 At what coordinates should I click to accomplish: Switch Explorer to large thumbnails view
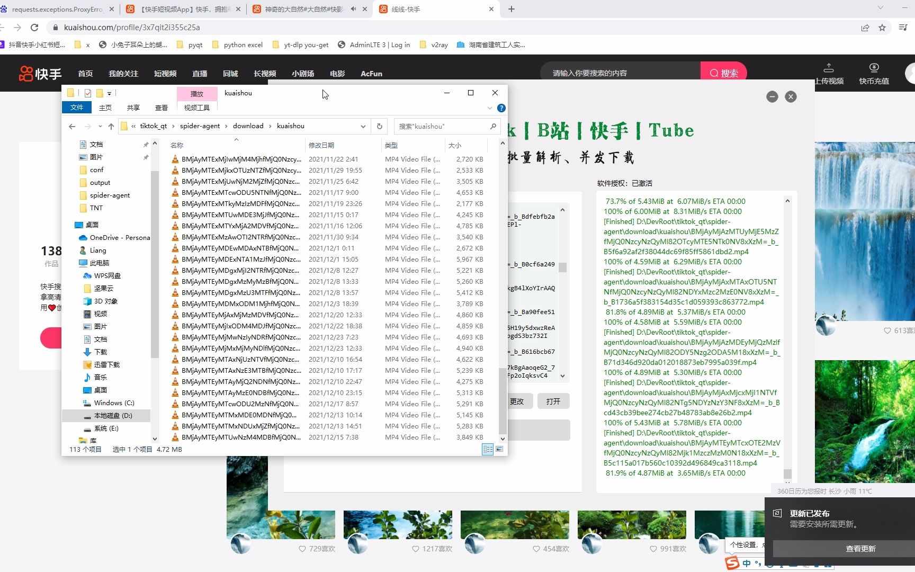coord(499,449)
